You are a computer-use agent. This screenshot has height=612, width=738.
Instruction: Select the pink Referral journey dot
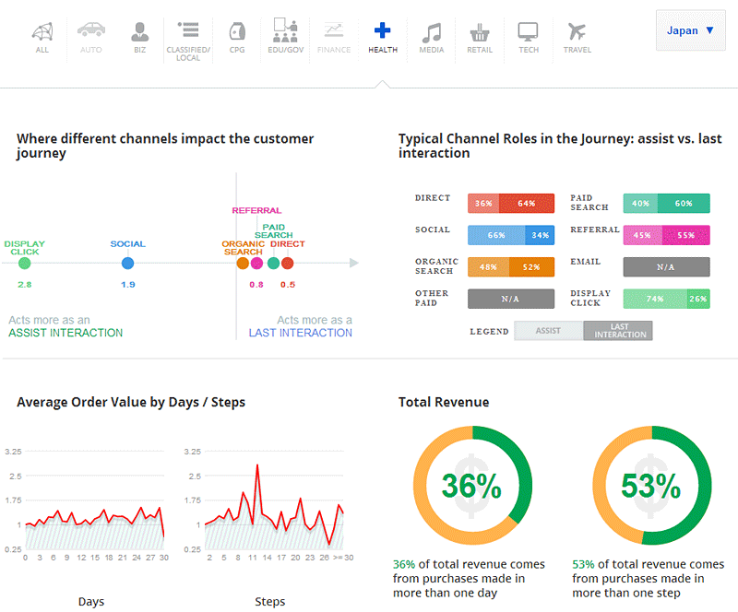pyautogui.click(x=256, y=264)
